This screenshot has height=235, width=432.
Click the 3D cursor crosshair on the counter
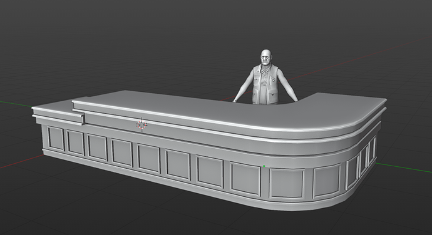tap(141, 125)
